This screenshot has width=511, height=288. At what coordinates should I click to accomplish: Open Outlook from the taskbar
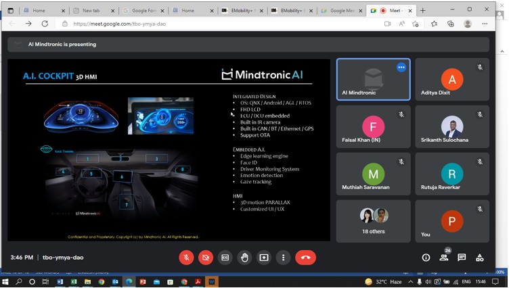point(115,282)
